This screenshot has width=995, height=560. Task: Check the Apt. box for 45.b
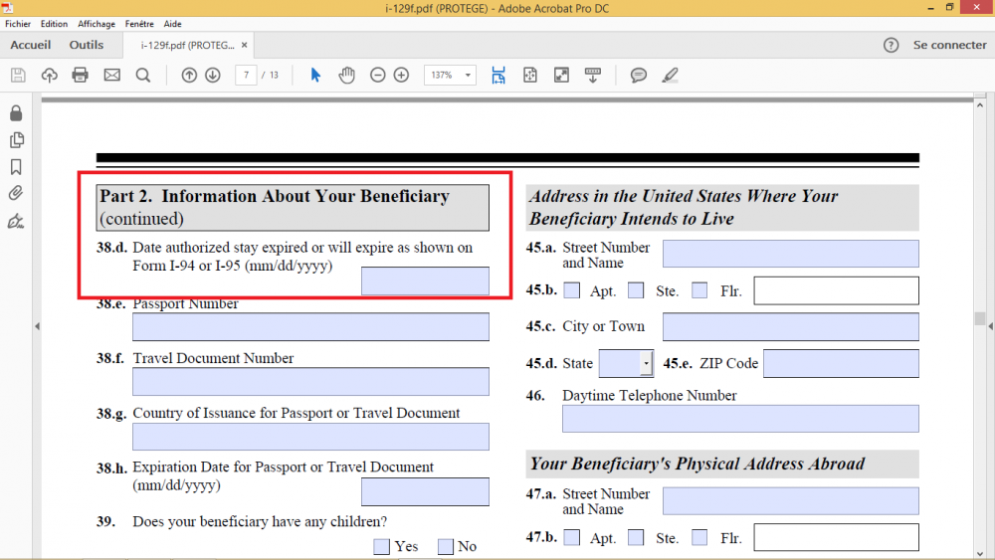572,290
